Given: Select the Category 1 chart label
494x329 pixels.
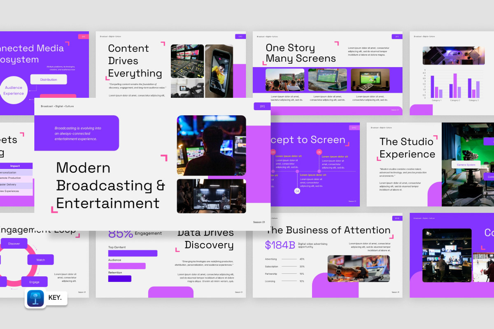Looking at the screenshot, I should [x=436, y=100].
